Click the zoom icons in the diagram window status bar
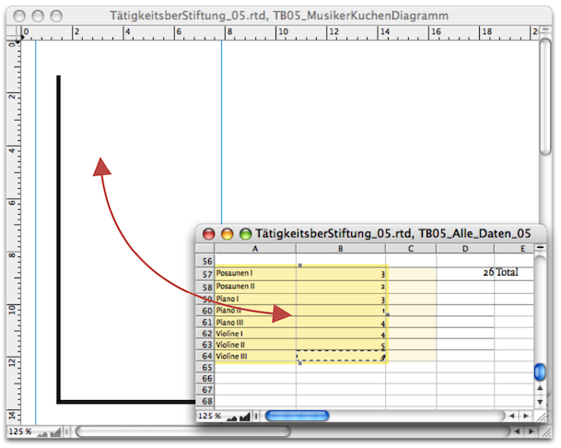 click(x=51, y=431)
